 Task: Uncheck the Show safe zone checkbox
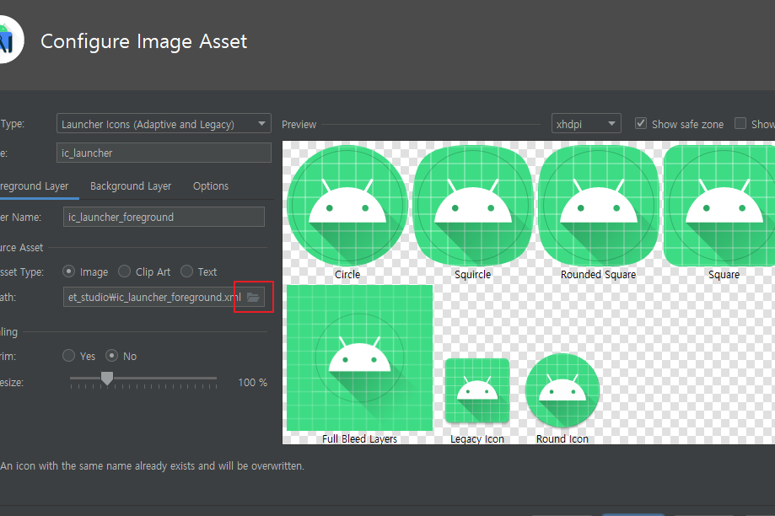point(641,124)
